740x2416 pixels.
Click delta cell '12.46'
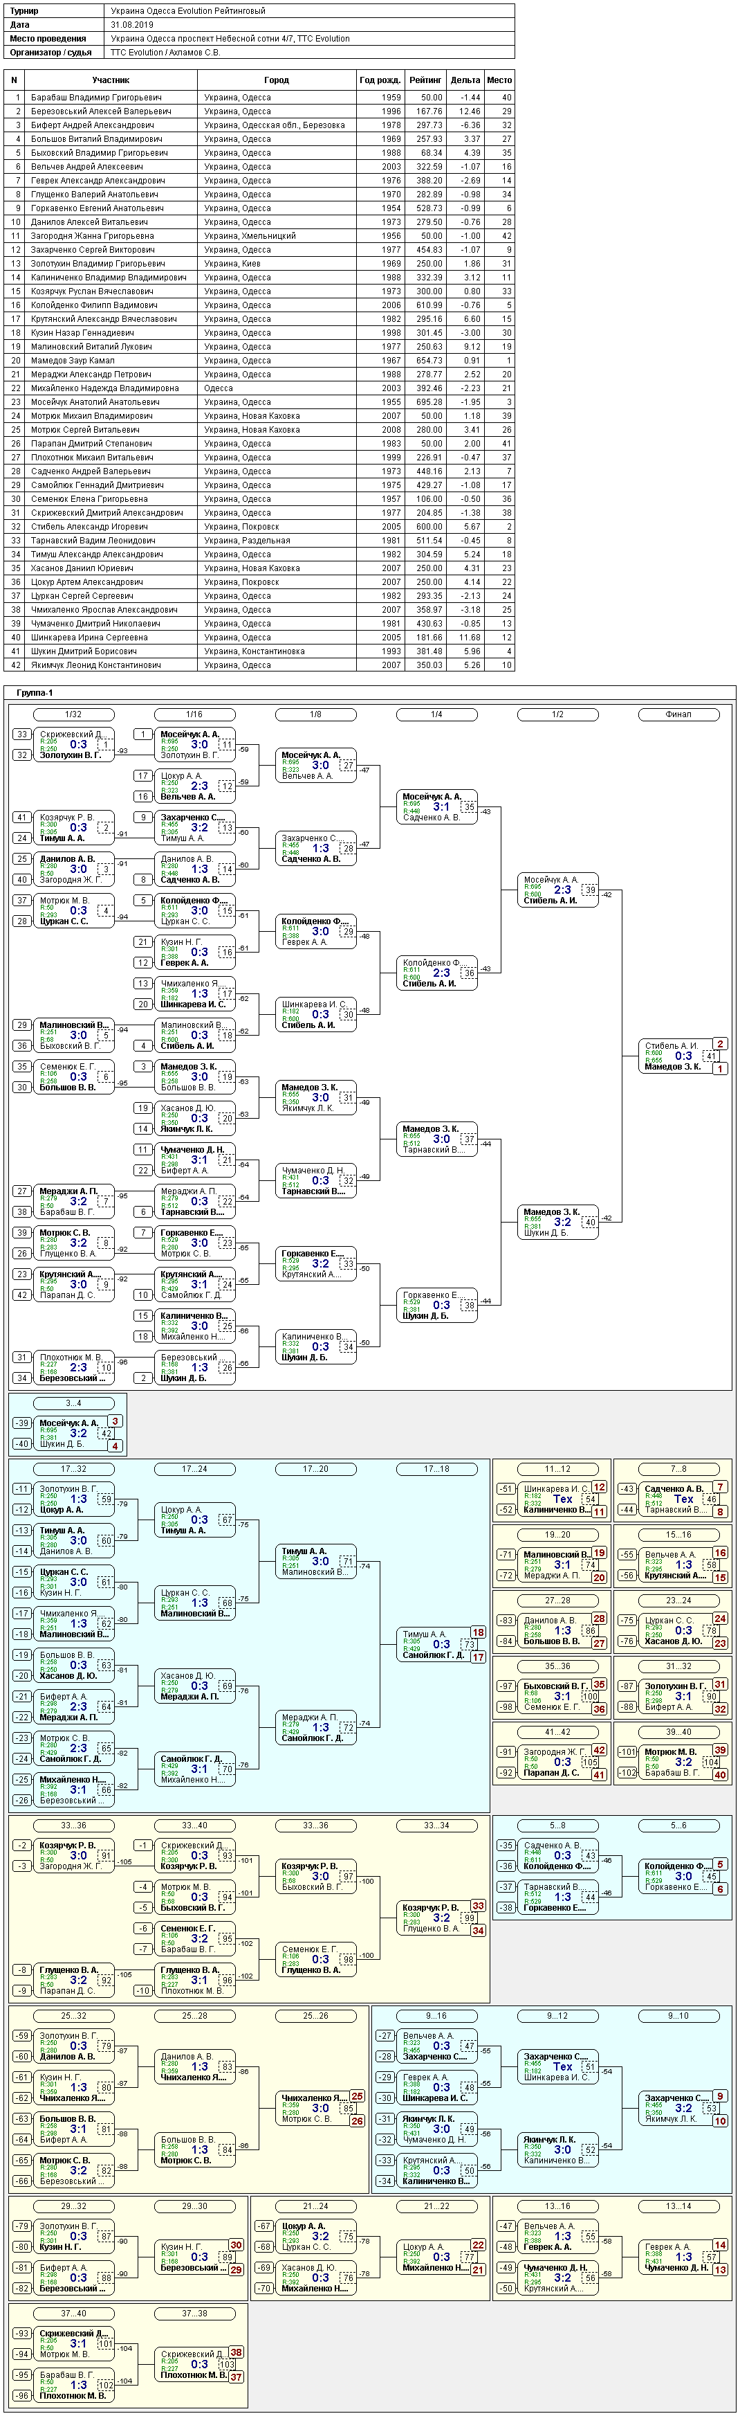coord(465,111)
